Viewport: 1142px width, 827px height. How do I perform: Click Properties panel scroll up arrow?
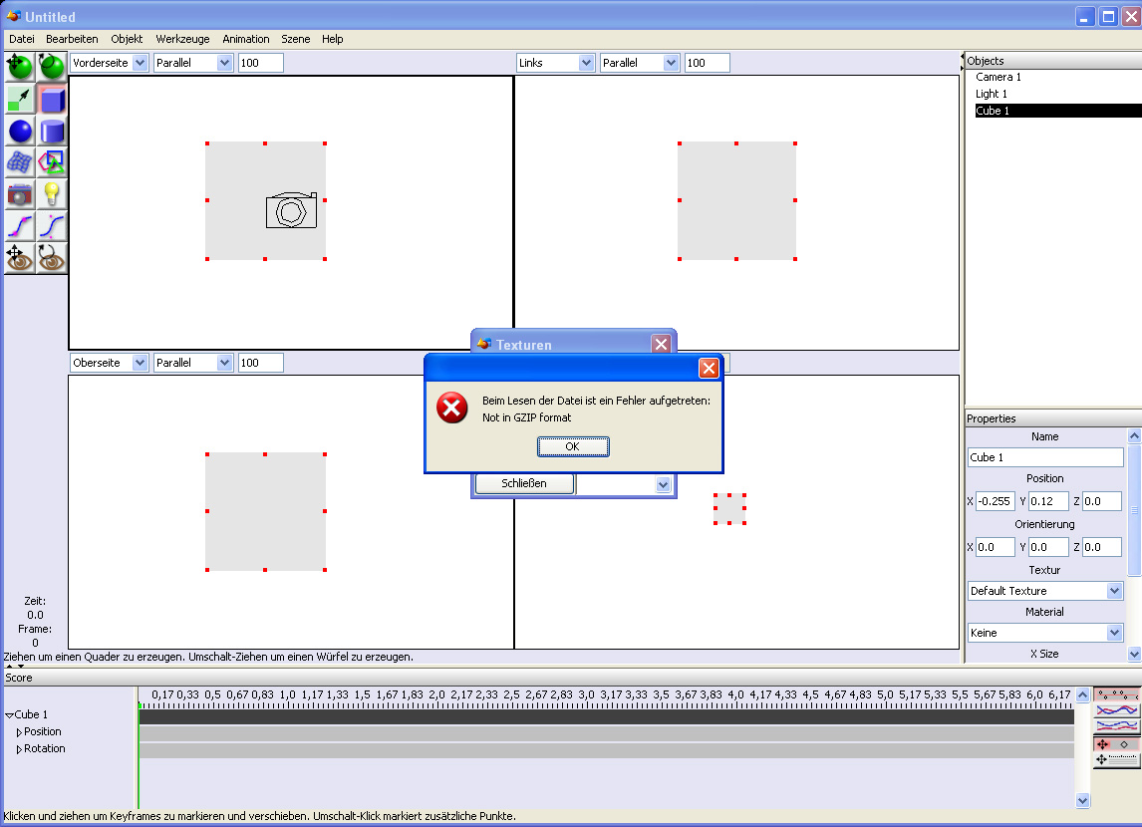1134,436
